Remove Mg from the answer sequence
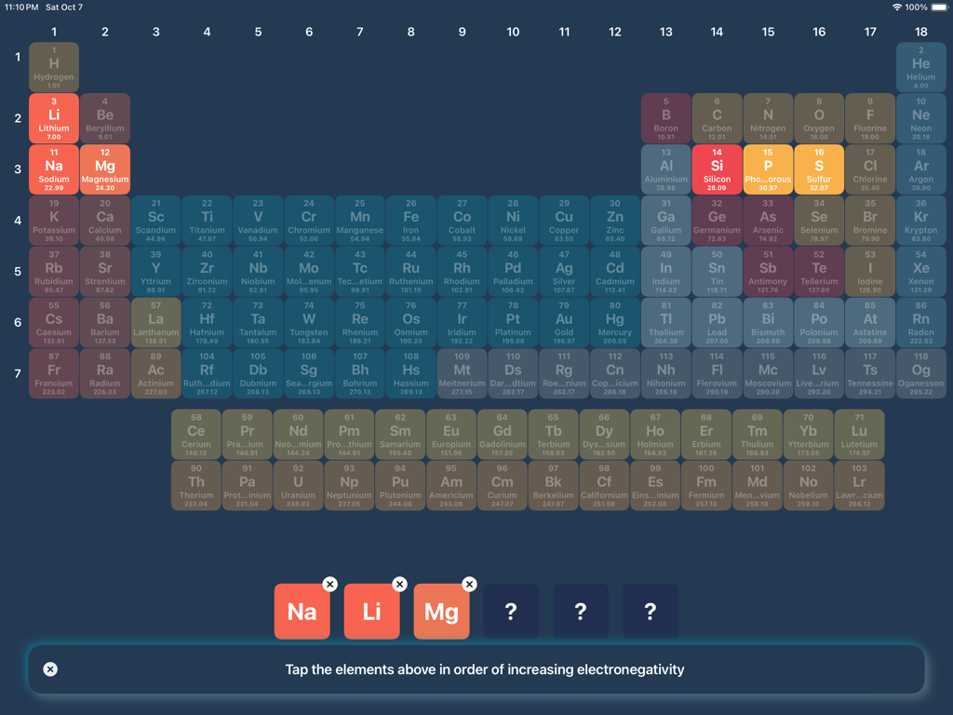 (469, 585)
